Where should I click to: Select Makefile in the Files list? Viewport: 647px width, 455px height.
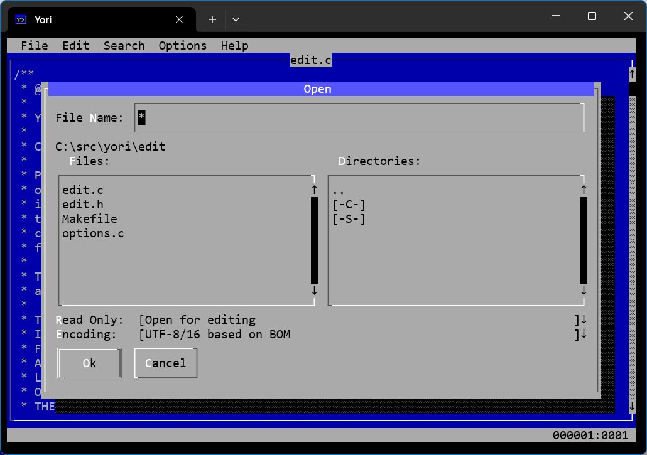(x=90, y=219)
